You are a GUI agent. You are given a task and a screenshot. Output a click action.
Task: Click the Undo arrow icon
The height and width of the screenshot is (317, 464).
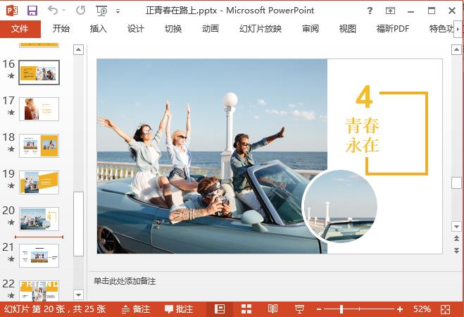coord(54,11)
